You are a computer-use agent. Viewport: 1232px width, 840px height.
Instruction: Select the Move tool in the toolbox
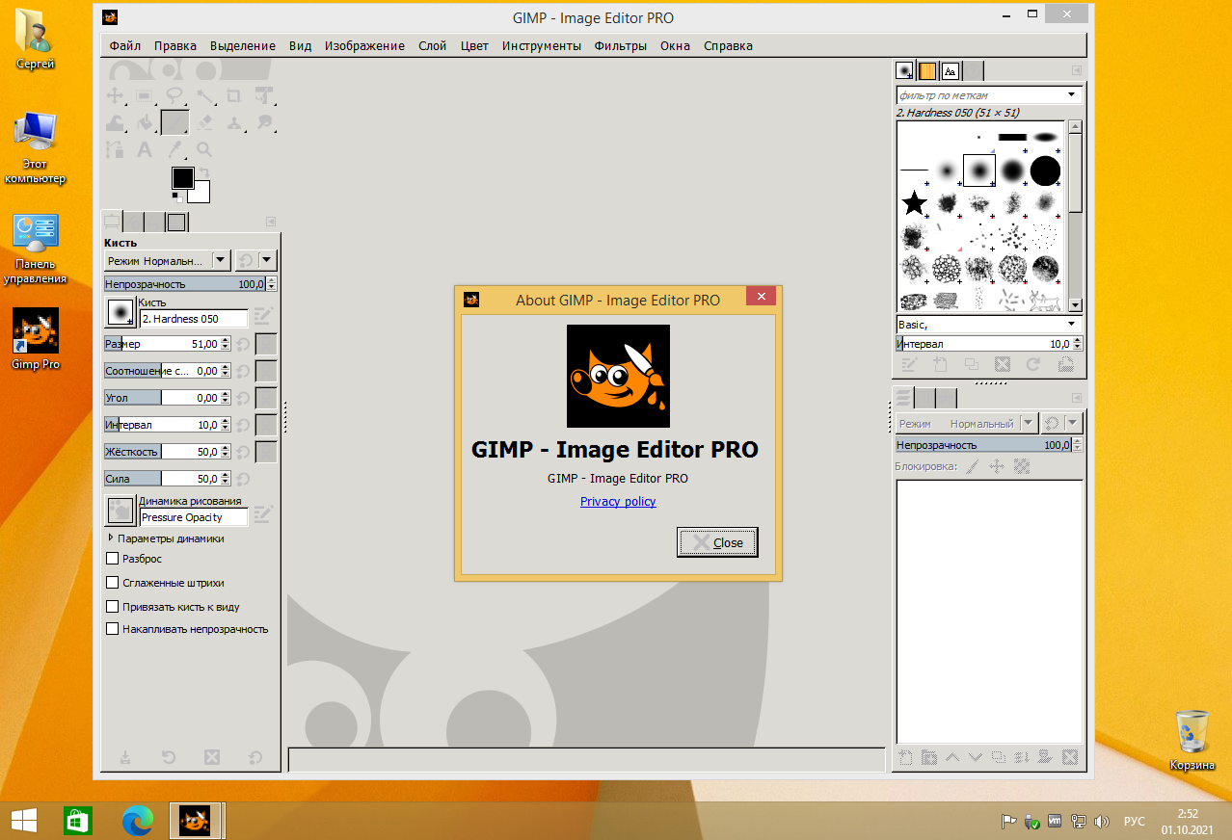coord(115,95)
